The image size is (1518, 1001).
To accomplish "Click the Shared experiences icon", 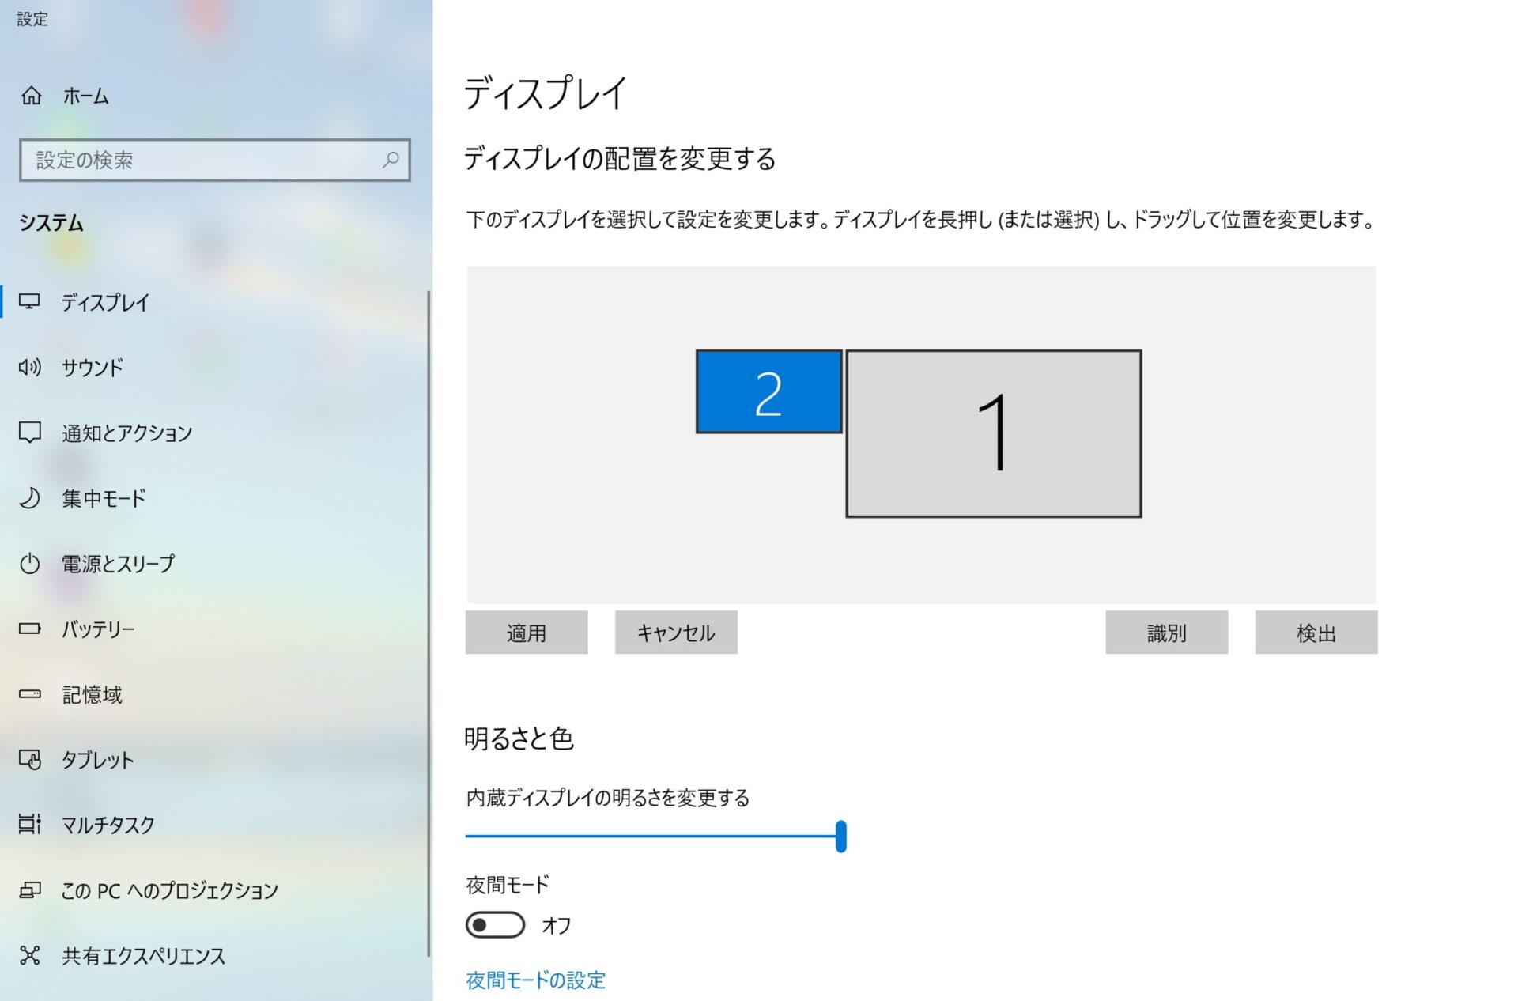I will point(30,955).
